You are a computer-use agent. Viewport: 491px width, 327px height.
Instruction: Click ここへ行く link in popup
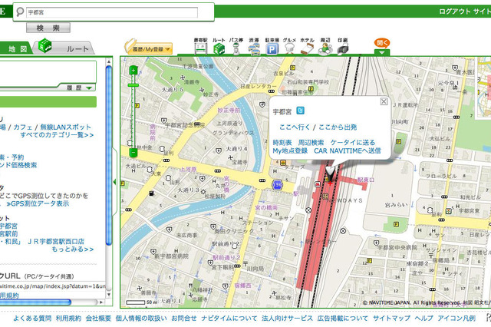click(x=295, y=127)
